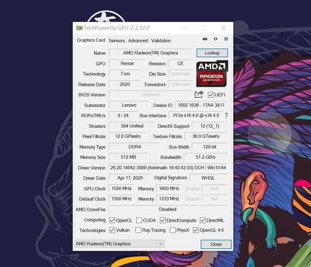Click the "Computing" label text

95,220
